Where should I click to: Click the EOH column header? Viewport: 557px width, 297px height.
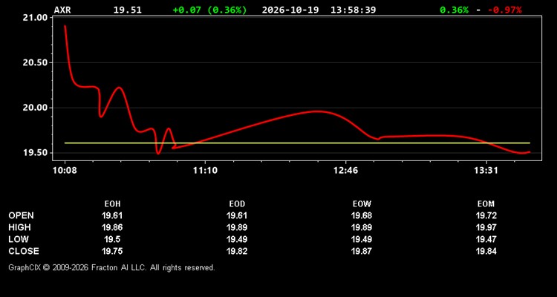pyautogui.click(x=112, y=204)
